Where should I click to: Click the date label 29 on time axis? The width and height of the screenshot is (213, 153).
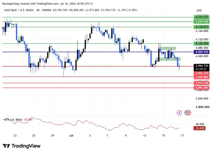click(x=52, y=135)
